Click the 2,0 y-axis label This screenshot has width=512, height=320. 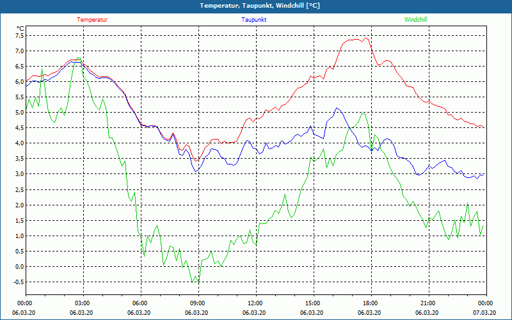tap(20, 205)
